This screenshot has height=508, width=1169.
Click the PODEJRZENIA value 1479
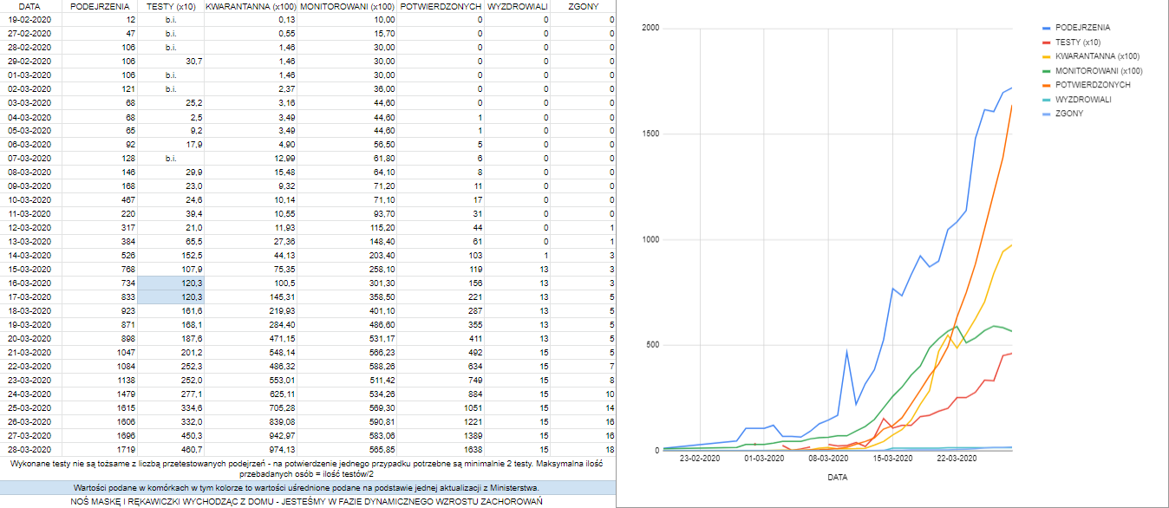[125, 394]
